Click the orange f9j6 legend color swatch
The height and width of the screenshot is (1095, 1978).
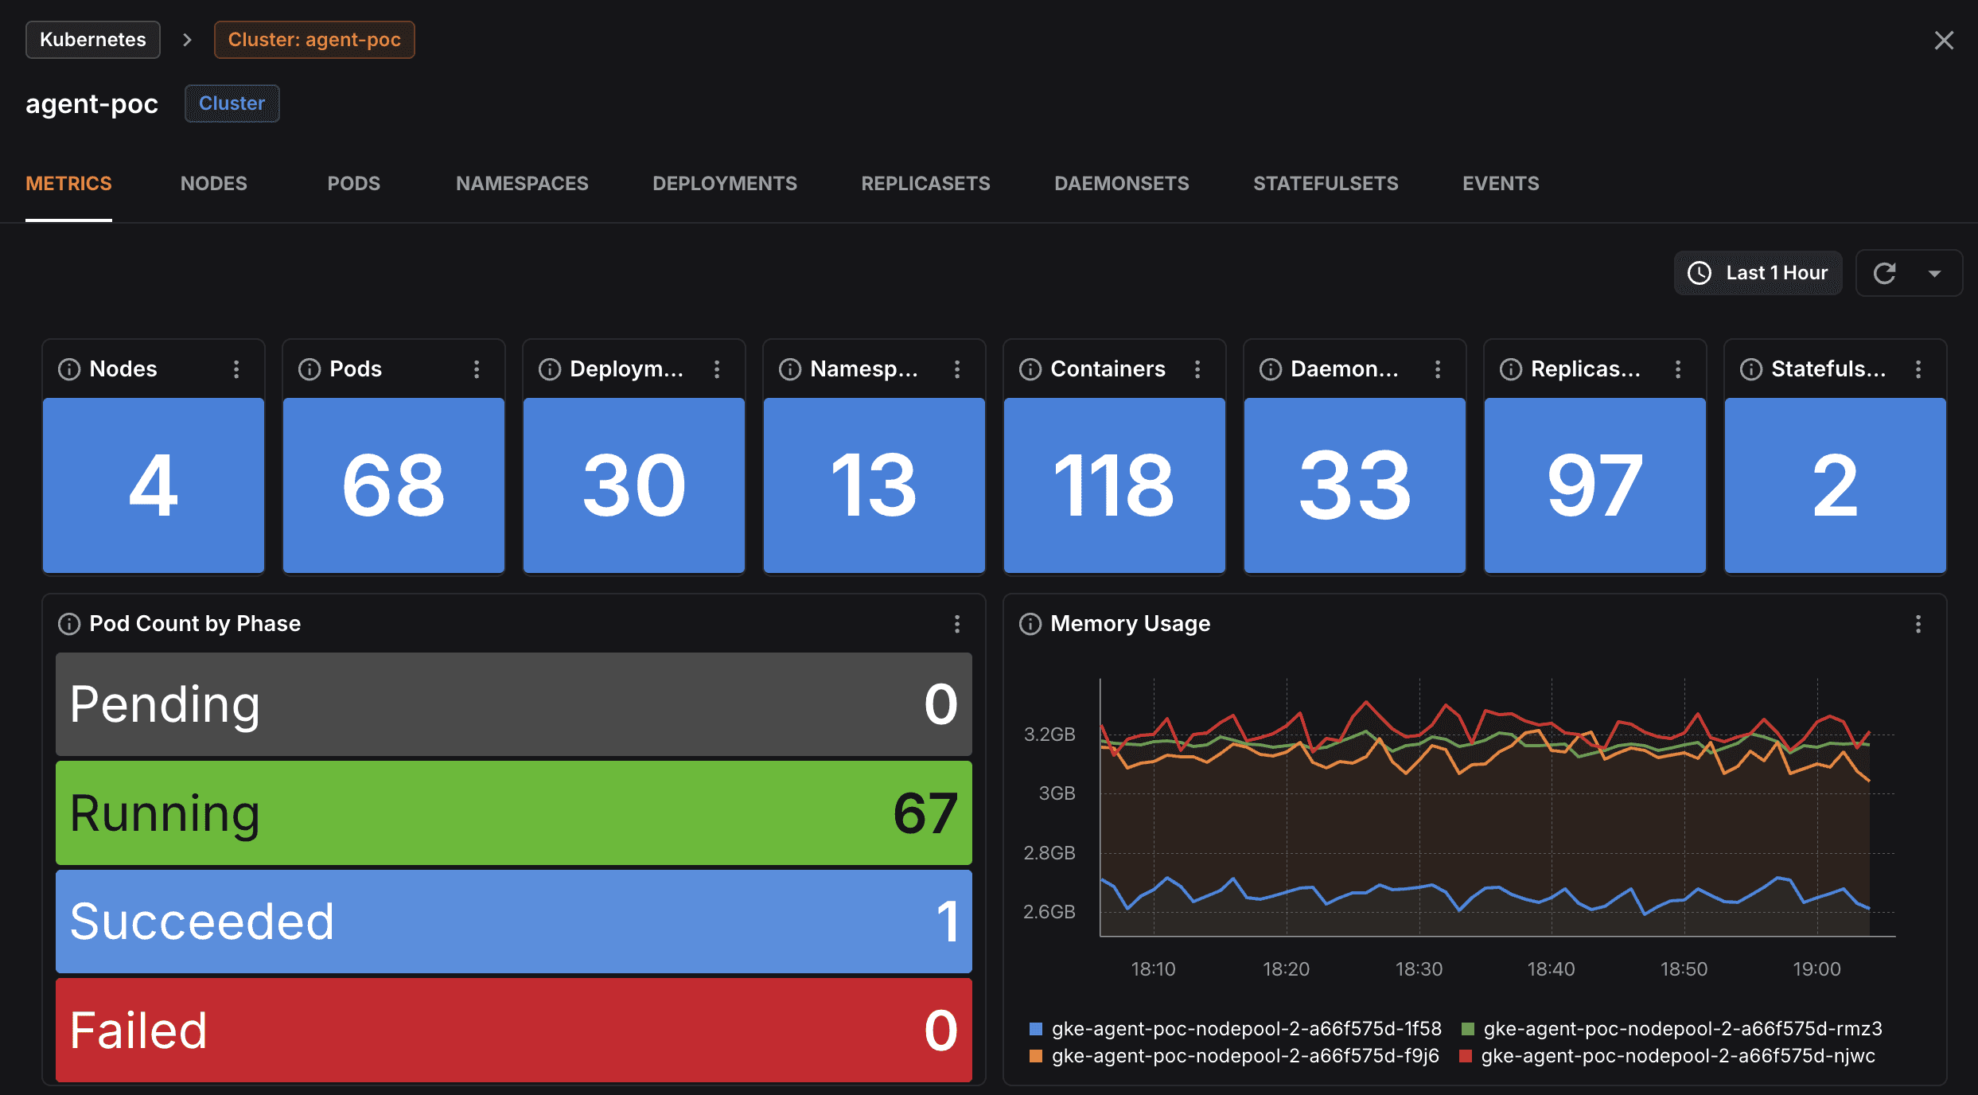[1036, 1056]
